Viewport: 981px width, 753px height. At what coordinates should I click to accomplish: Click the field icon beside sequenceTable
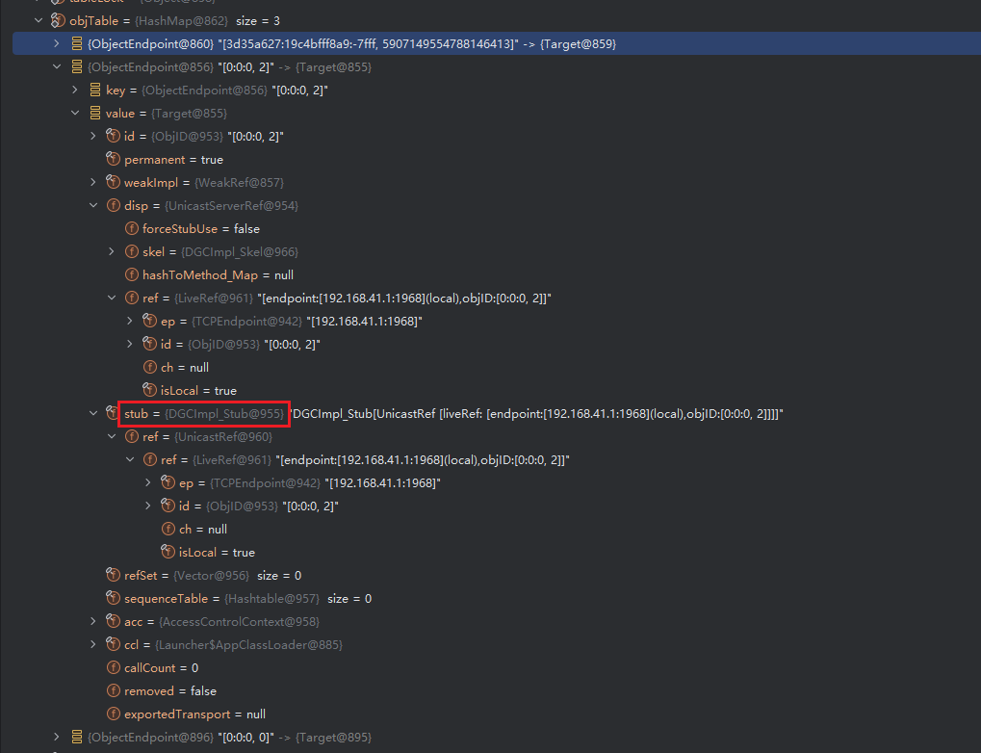(113, 598)
